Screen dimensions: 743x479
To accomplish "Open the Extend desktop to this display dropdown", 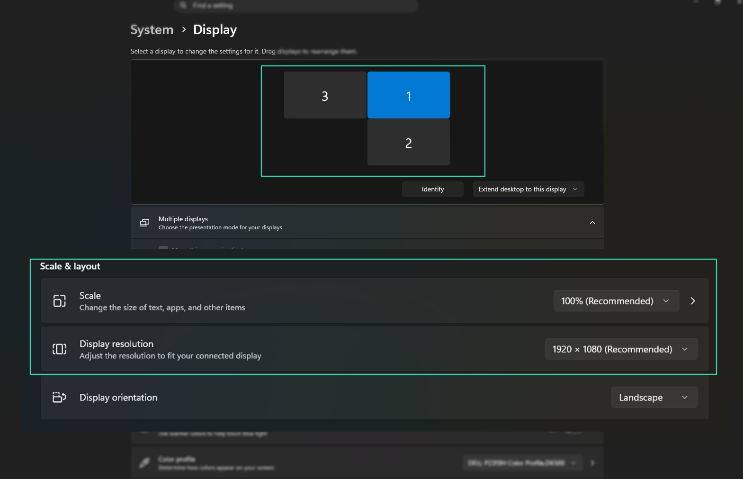I will point(528,189).
